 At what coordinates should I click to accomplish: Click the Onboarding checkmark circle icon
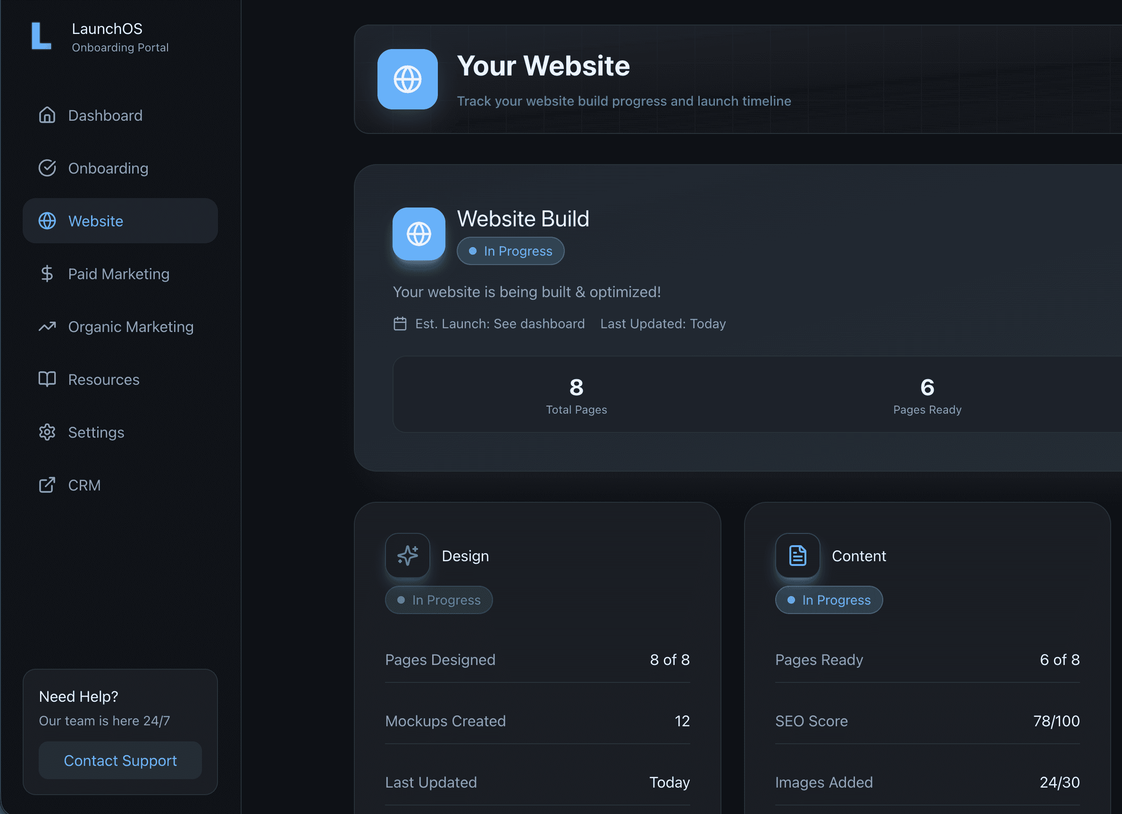pyautogui.click(x=47, y=168)
